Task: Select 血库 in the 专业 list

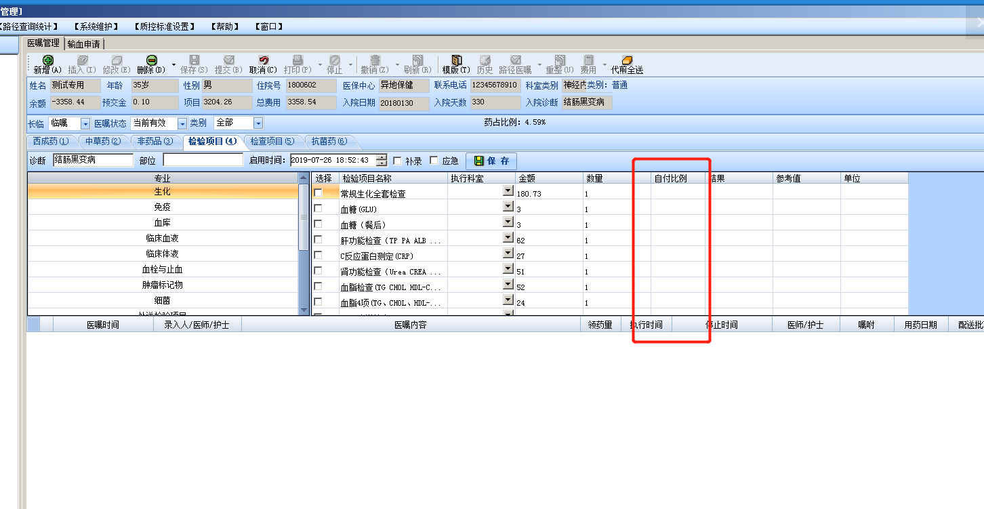Action: [x=163, y=223]
